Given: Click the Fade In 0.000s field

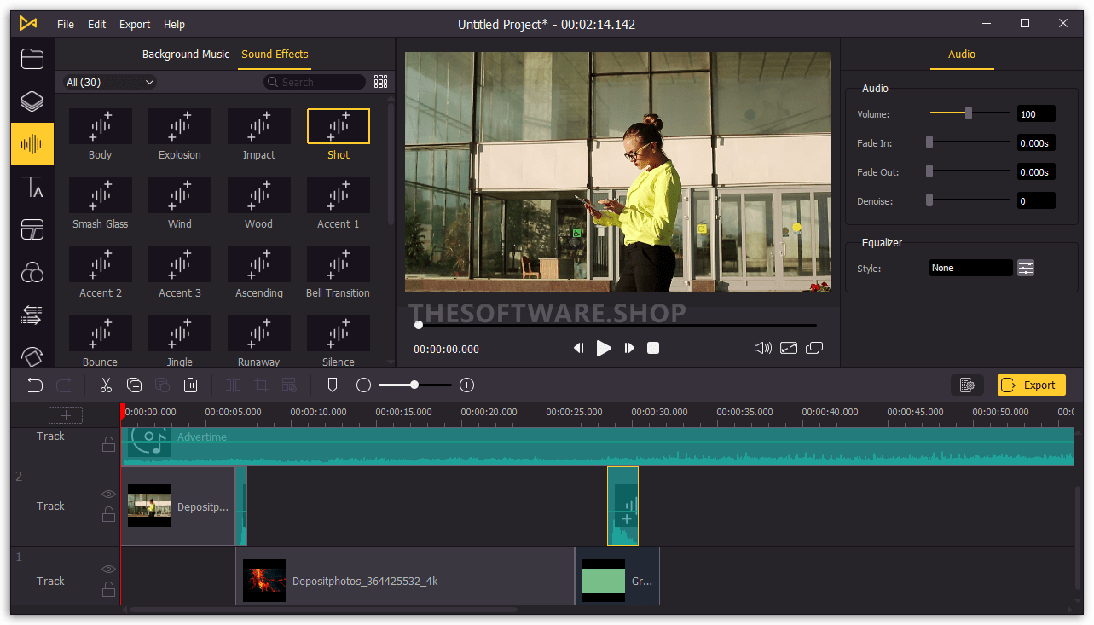Looking at the screenshot, I should (x=1036, y=143).
